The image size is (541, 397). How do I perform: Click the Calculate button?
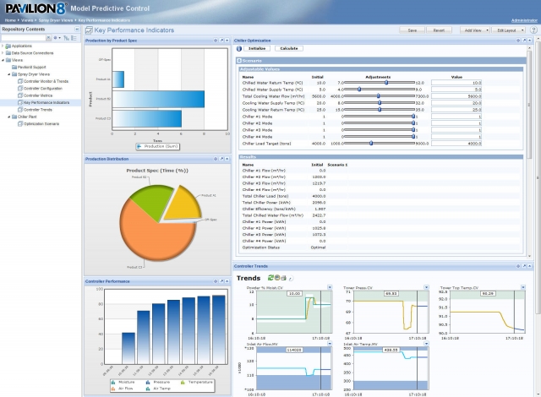coord(289,49)
